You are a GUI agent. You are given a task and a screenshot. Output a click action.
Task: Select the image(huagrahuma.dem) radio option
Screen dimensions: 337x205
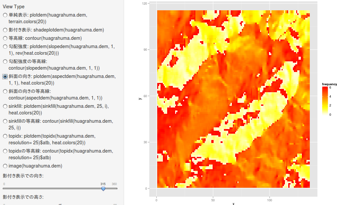(x=5, y=166)
